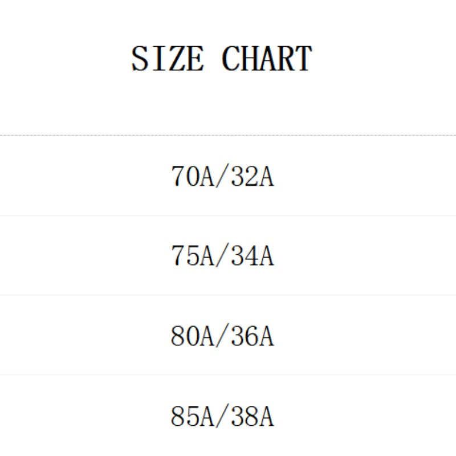Click the separator line below 80A/36A
456x456 pixels.
[228, 374]
